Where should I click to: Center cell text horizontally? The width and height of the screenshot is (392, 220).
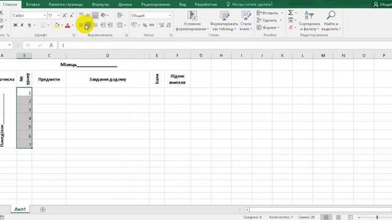click(88, 25)
